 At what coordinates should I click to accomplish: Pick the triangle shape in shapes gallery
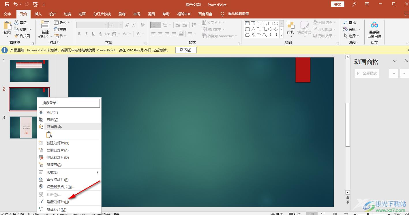pos(253,29)
